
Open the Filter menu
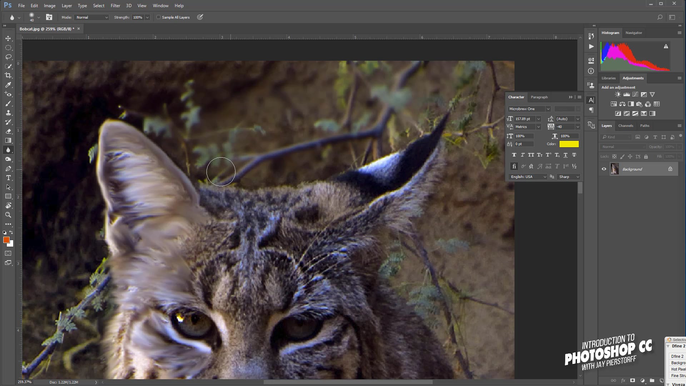click(x=115, y=5)
